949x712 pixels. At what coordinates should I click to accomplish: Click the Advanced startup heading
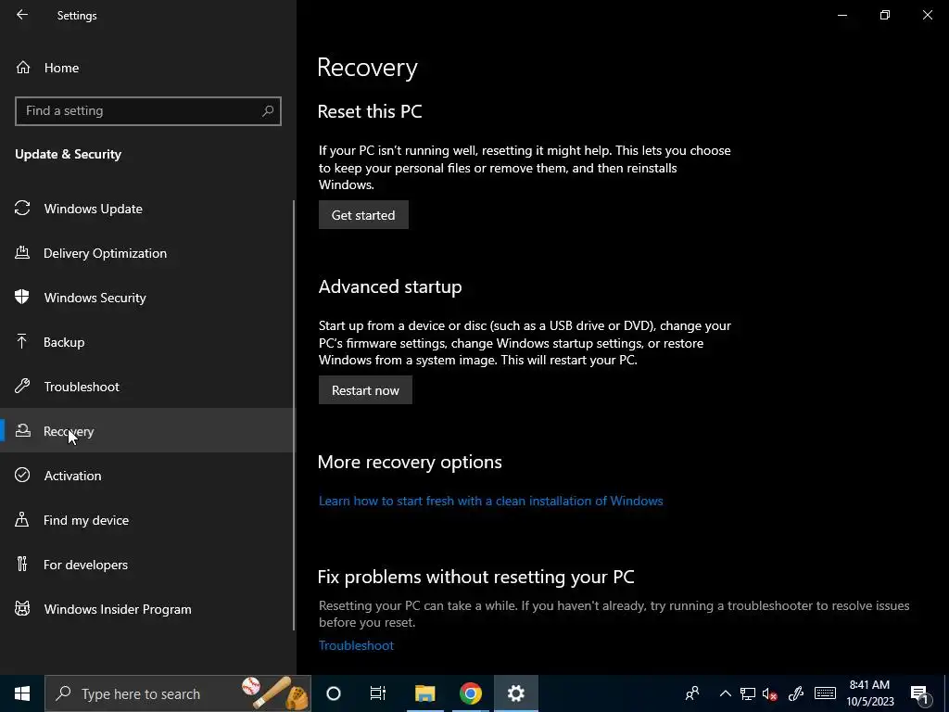coord(390,287)
